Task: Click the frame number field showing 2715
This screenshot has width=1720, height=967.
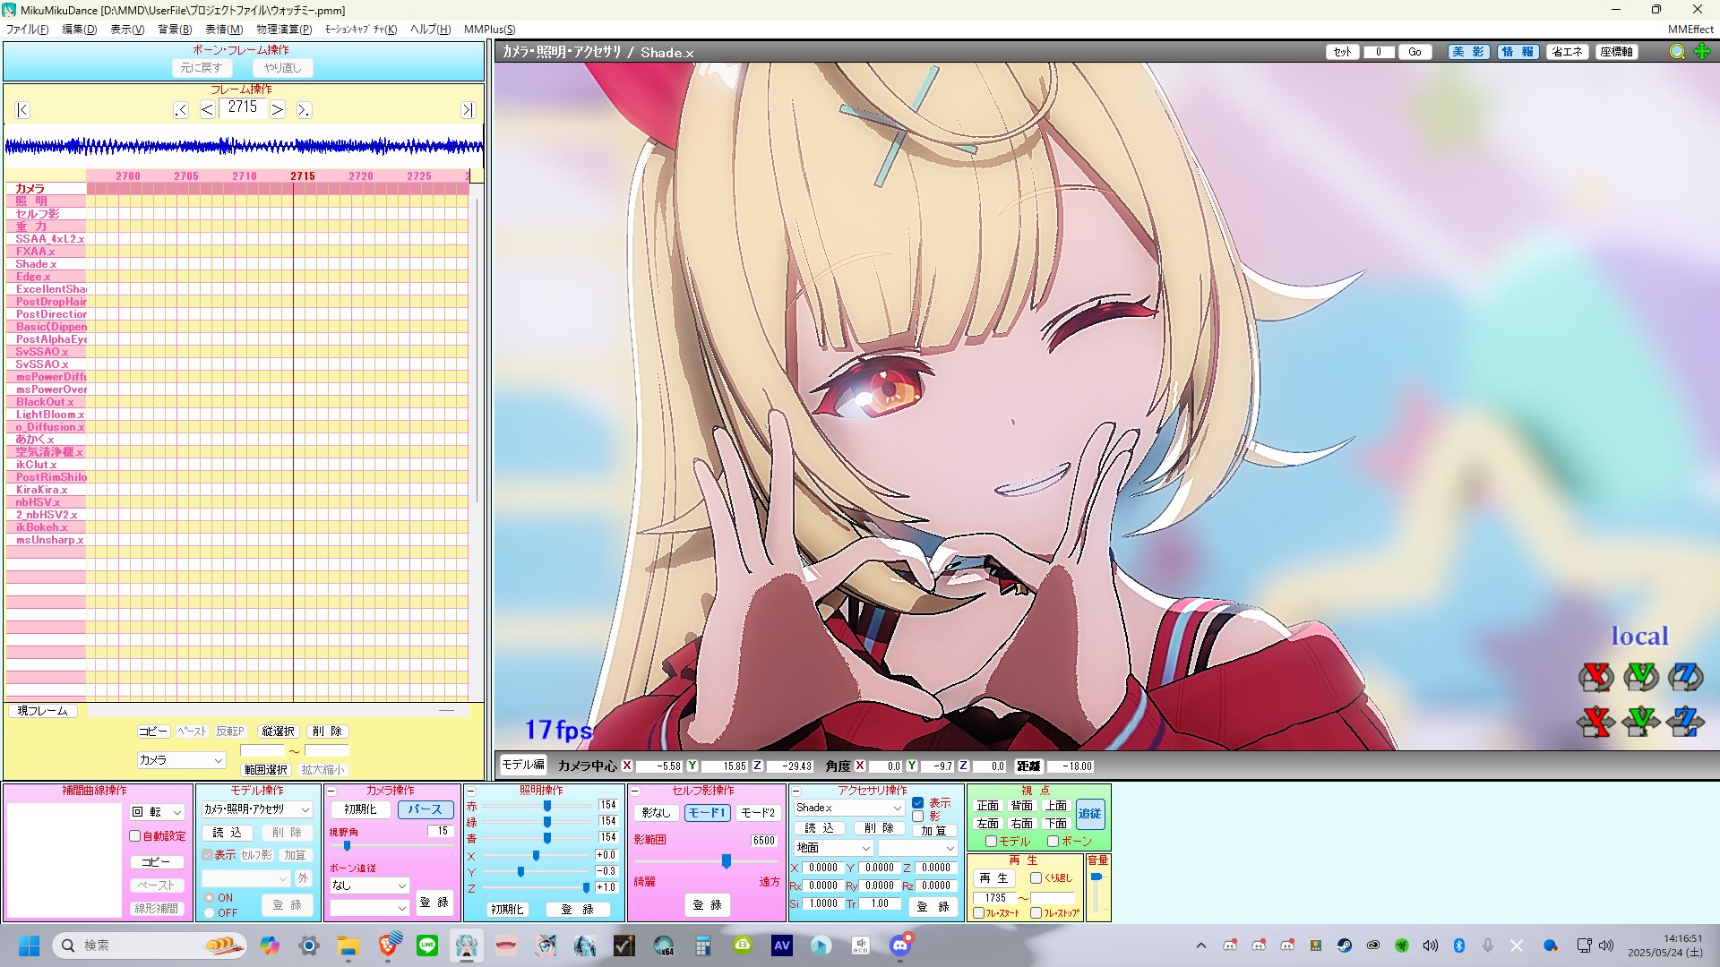Action: click(242, 107)
